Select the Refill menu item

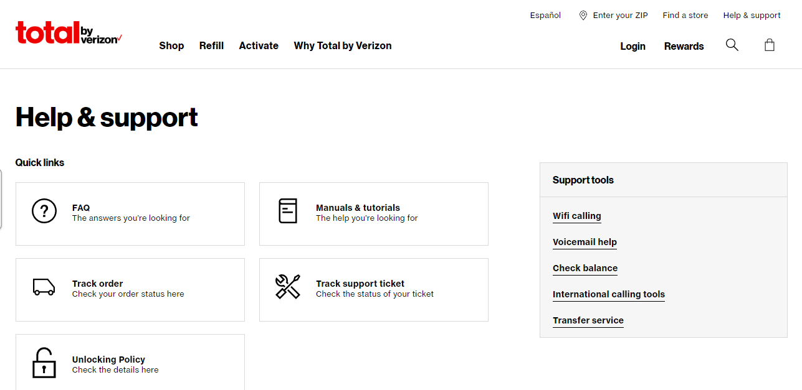(211, 45)
